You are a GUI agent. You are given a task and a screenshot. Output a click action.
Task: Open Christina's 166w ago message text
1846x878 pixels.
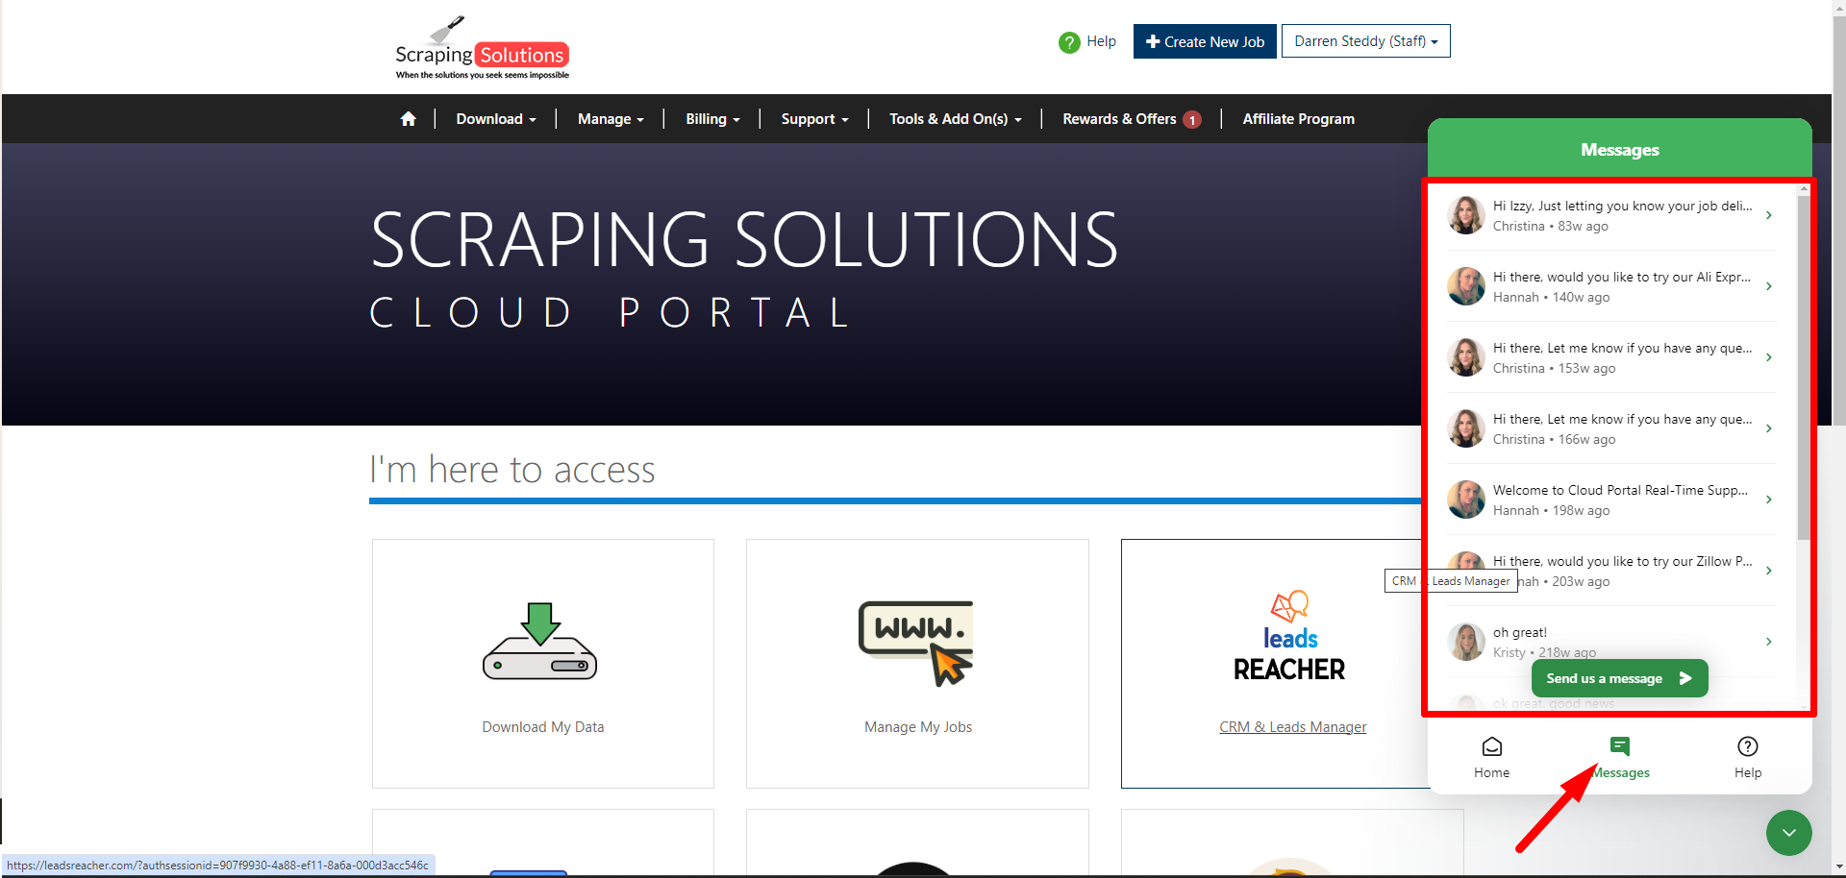click(1622, 419)
